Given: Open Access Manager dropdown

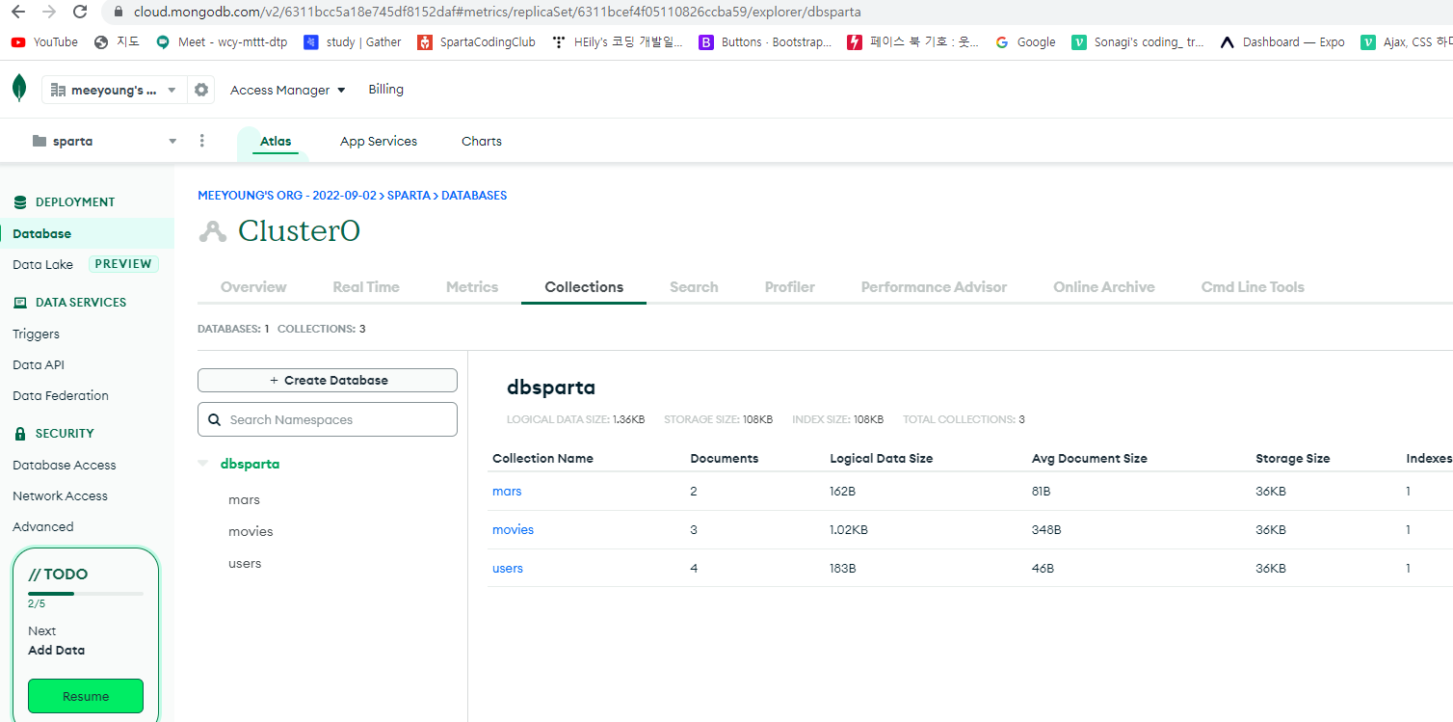Looking at the screenshot, I should coord(287,90).
